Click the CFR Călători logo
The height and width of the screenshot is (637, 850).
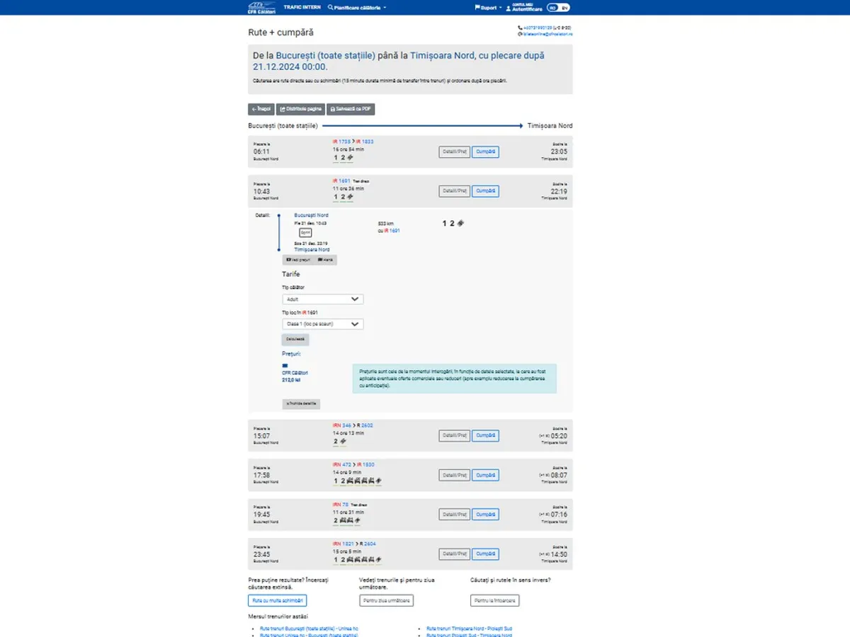261,8
